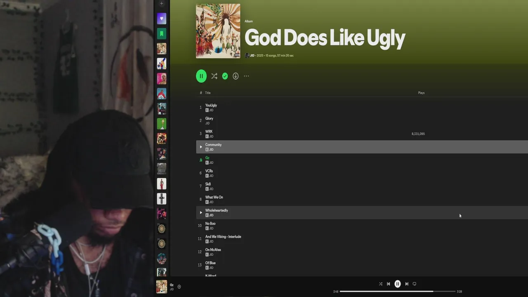Skip to next track in player bar
This screenshot has height=297, width=528.
pyautogui.click(x=407, y=284)
